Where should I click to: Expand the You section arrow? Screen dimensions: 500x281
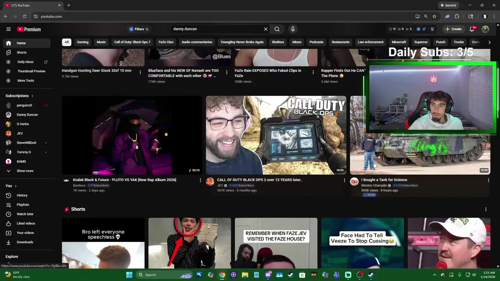click(x=16, y=186)
